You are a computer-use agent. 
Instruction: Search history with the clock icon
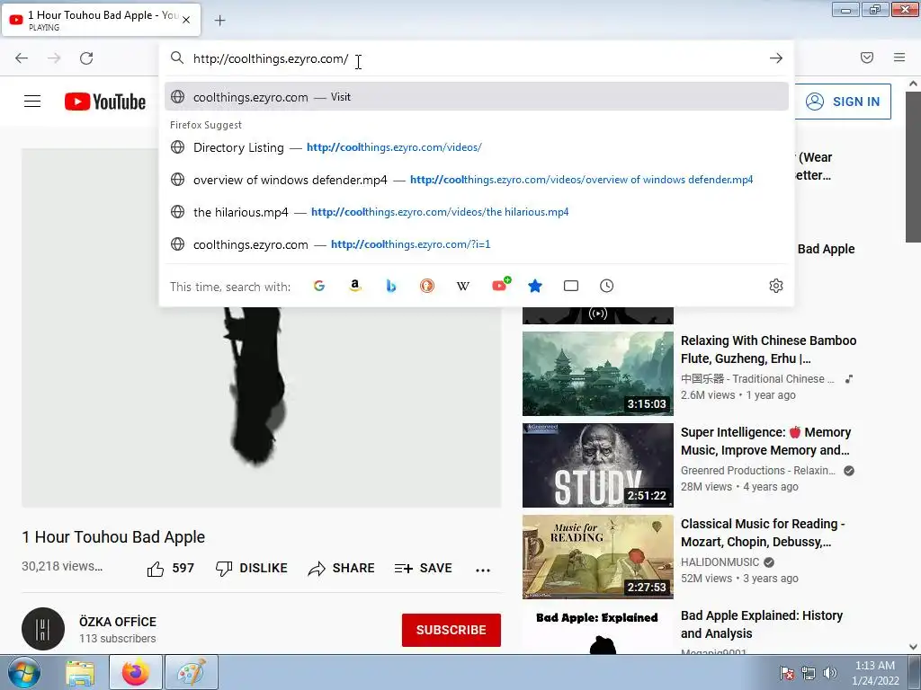tap(607, 286)
